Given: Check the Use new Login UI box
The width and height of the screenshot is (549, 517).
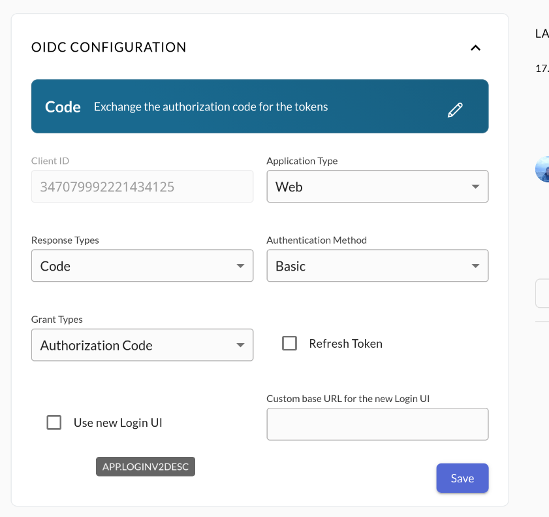Looking at the screenshot, I should (54, 423).
